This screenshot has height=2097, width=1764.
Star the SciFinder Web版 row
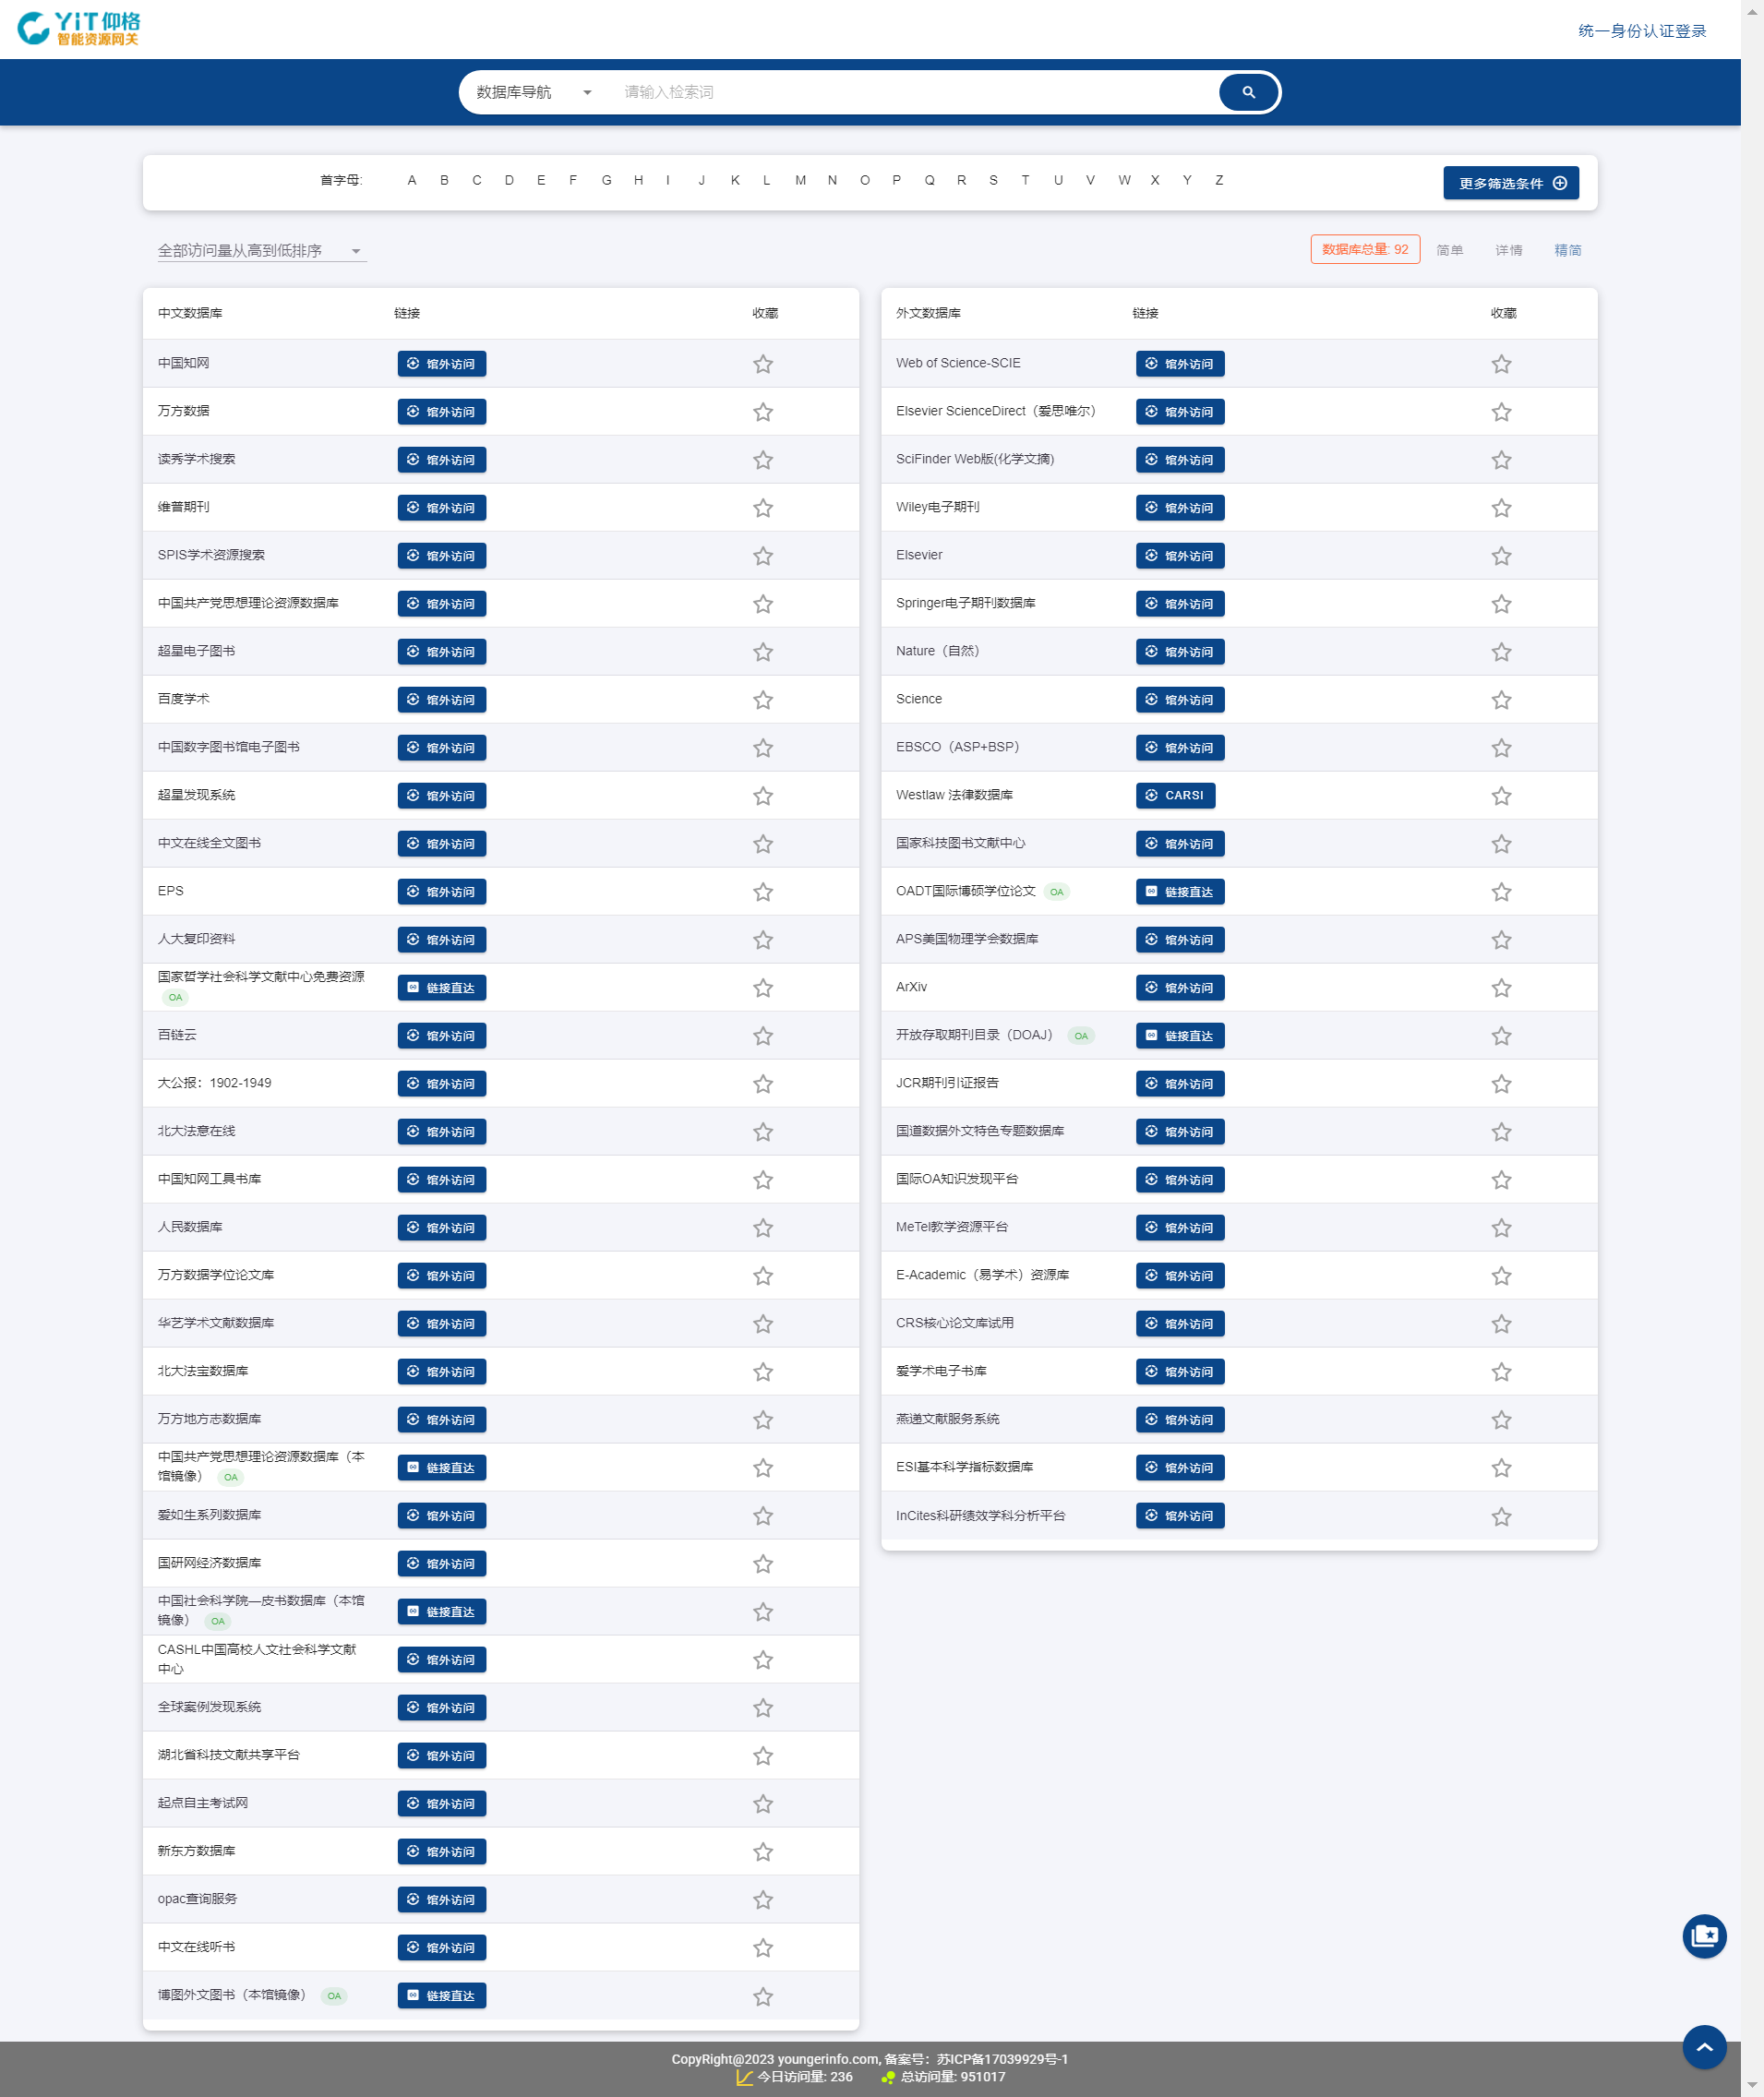[x=1501, y=460]
